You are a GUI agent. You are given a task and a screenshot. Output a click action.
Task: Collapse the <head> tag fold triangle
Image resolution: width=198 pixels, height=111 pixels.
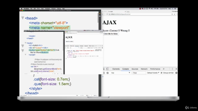coord(23,18)
